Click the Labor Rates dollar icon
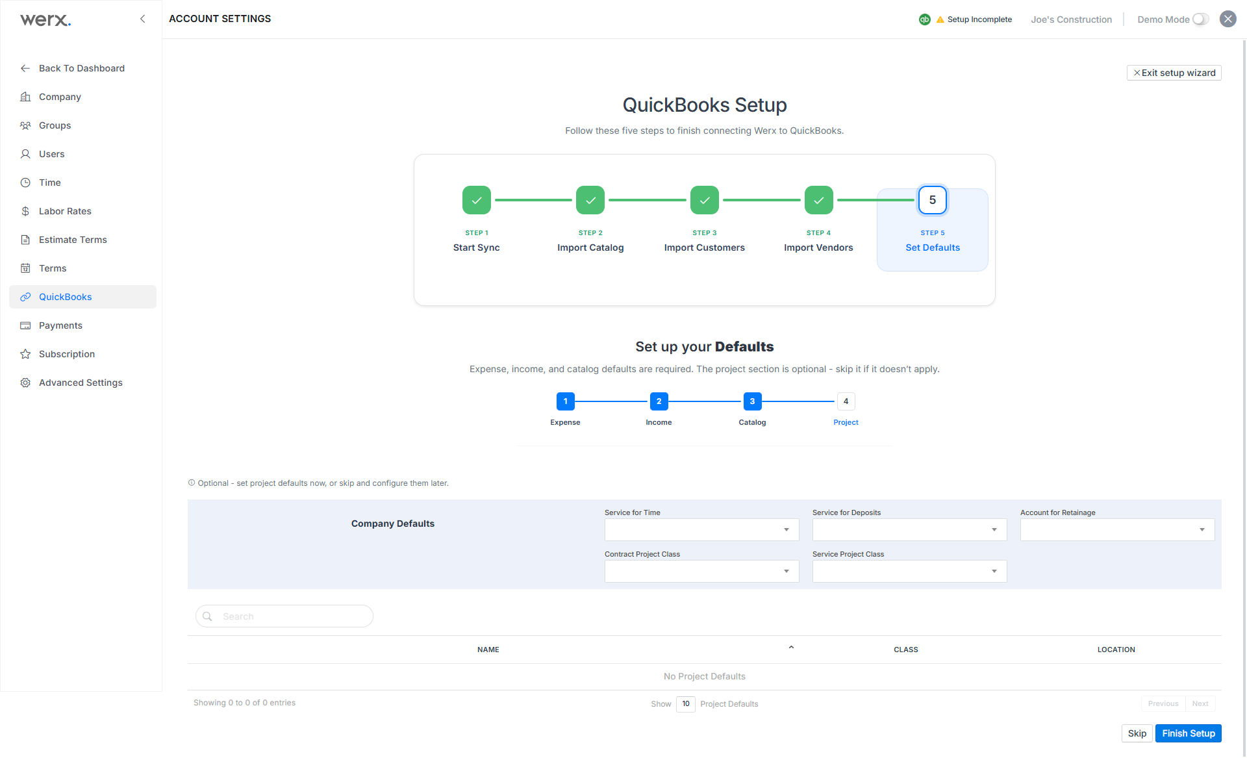Viewport: 1247px width, 758px height. point(25,211)
